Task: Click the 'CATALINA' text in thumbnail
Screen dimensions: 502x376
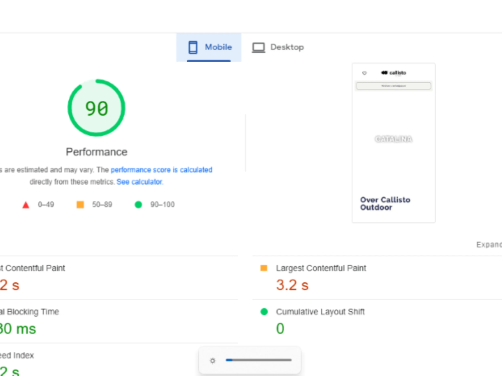Action: 394,139
